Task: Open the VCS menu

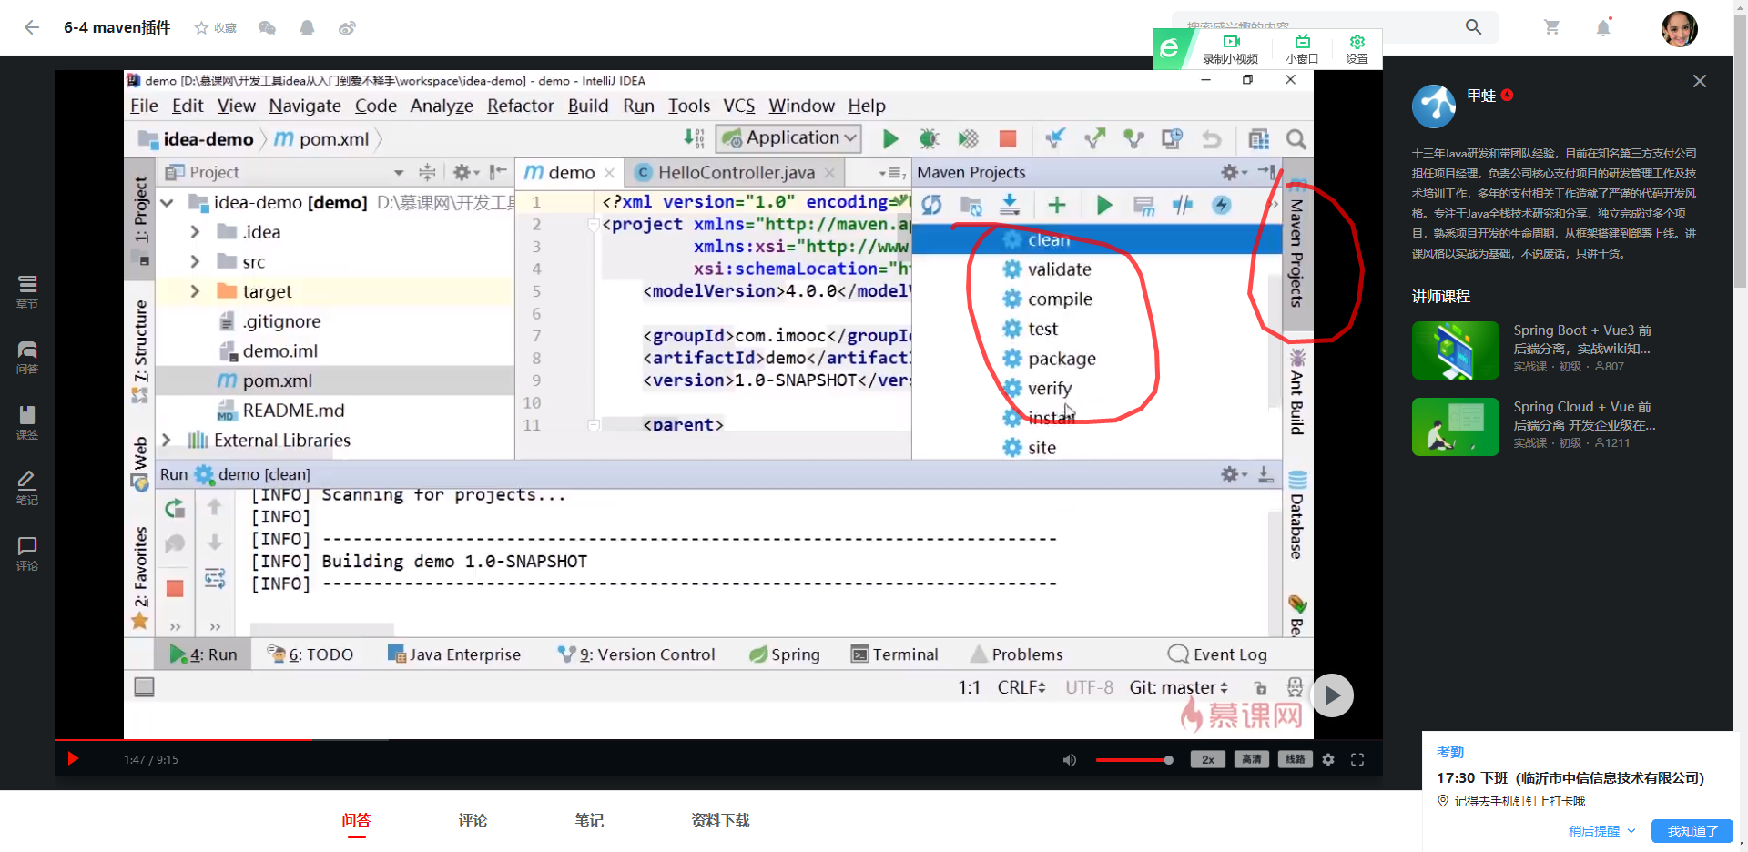Action: (x=739, y=106)
